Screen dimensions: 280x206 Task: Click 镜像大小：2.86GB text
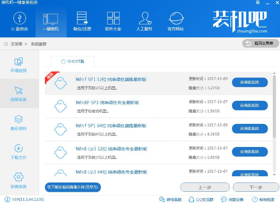click(x=204, y=158)
